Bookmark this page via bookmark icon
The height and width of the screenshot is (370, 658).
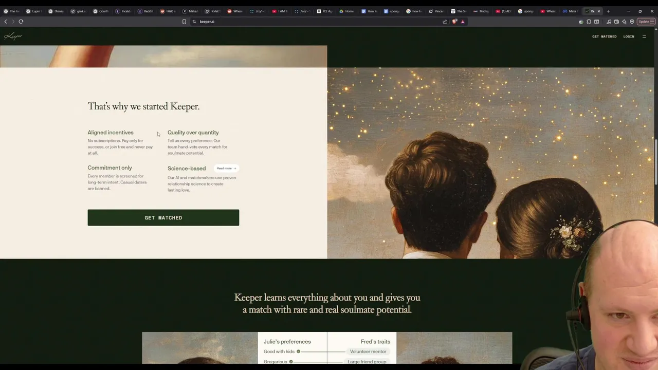pyautogui.click(x=184, y=22)
